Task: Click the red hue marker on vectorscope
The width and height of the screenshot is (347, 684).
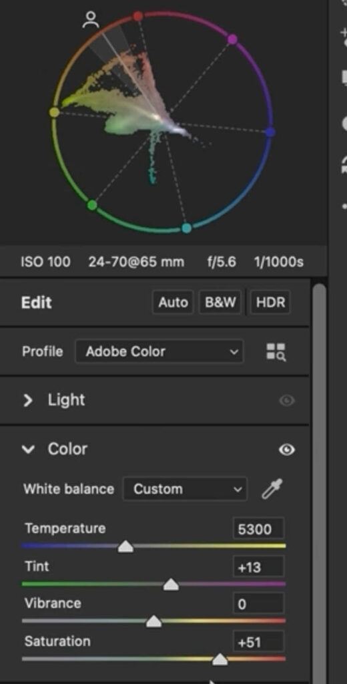Action: point(137,17)
